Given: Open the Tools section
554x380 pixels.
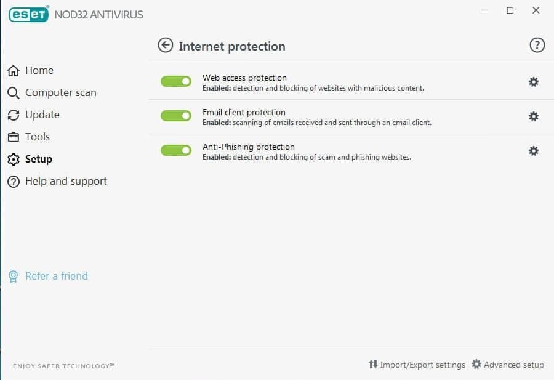Looking at the screenshot, I should 37,137.
